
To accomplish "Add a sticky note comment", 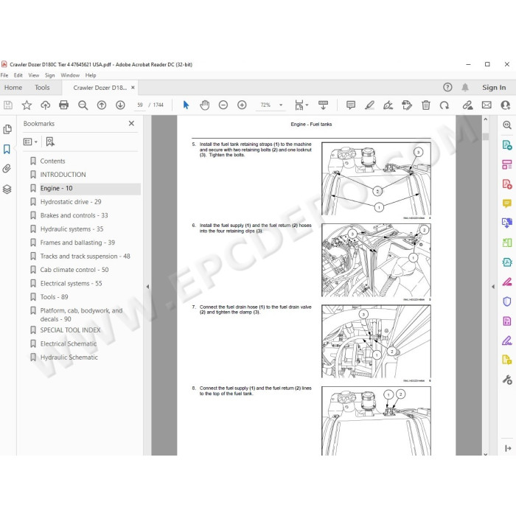I will tap(351, 105).
